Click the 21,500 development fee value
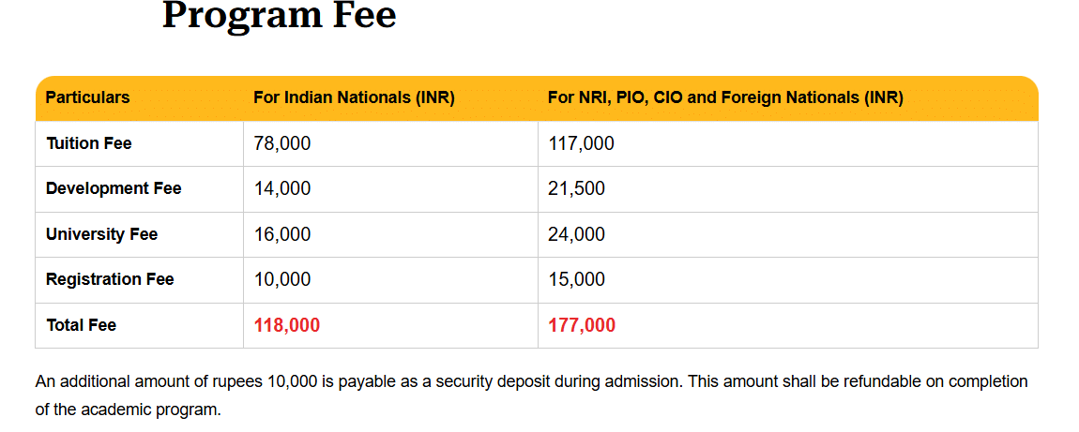 pos(576,188)
